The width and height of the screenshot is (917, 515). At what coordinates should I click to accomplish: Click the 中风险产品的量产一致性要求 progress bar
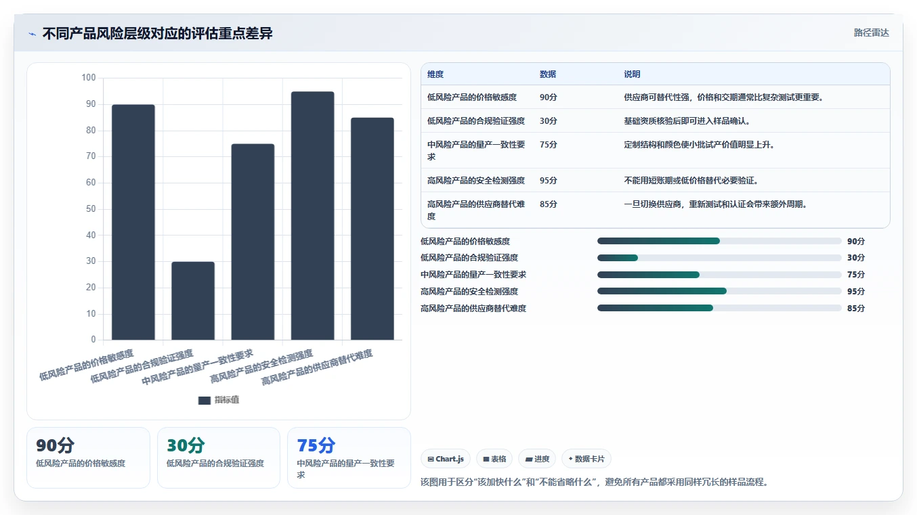[719, 275]
